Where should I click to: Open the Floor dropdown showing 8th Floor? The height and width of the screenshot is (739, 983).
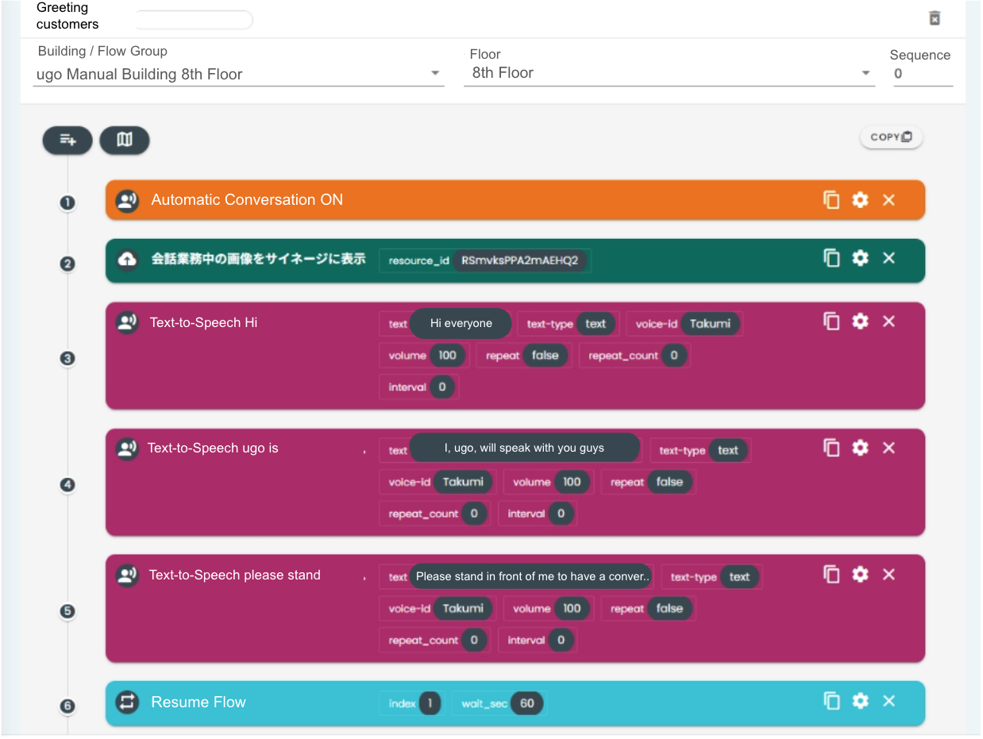[x=669, y=73]
